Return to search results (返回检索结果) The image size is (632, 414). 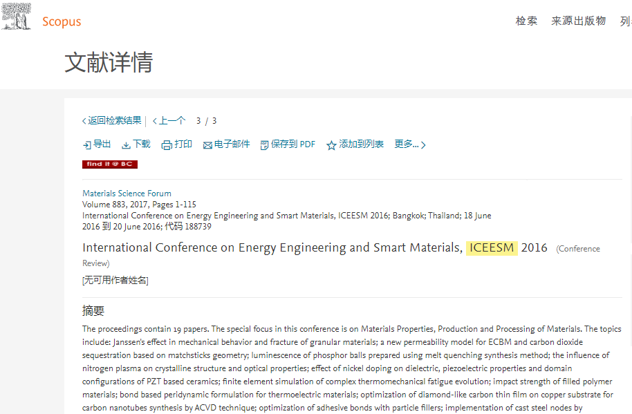(x=114, y=121)
